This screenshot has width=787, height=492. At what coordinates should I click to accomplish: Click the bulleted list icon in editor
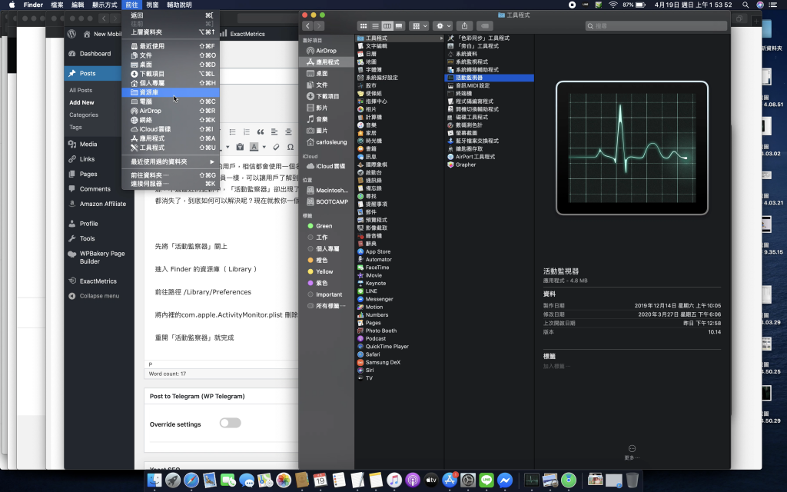[x=232, y=132]
